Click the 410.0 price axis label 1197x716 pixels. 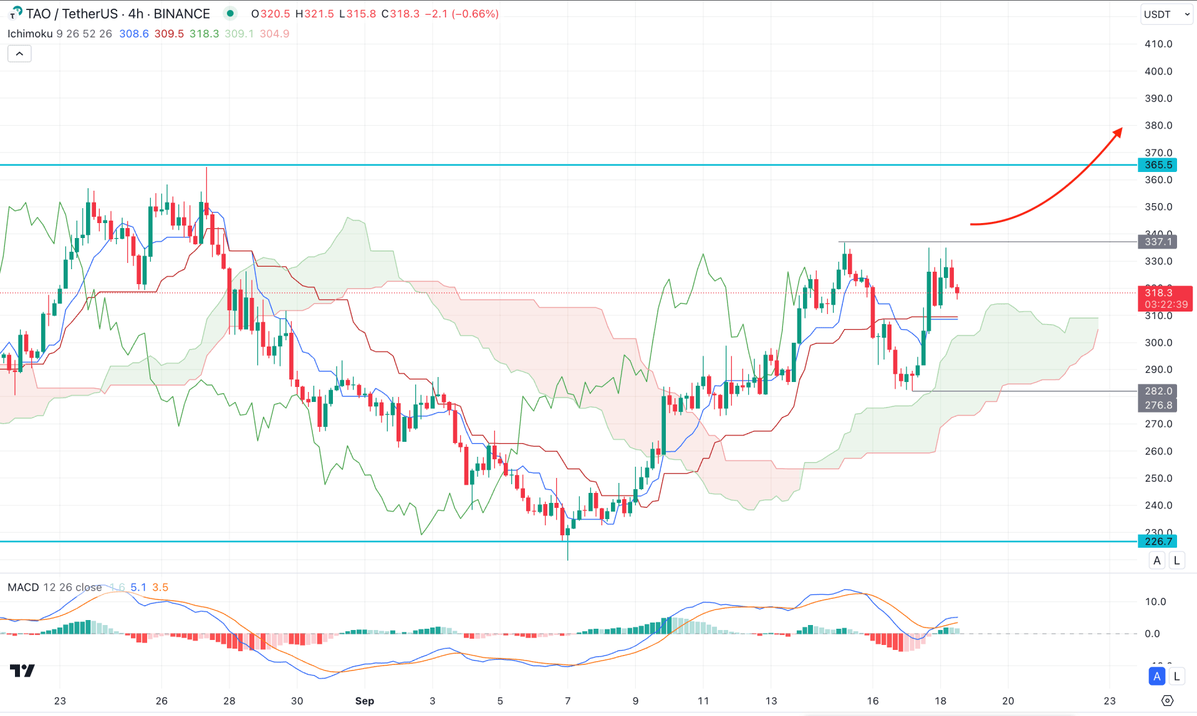(1158, 44)
